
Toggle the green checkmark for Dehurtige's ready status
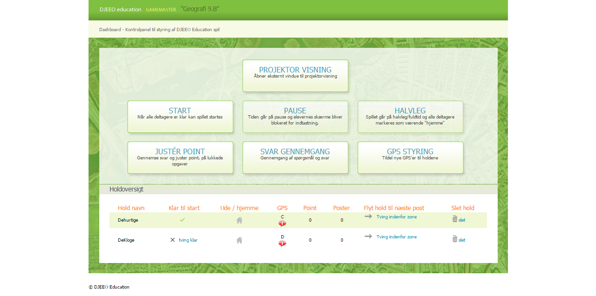click(x=182, y=220)
